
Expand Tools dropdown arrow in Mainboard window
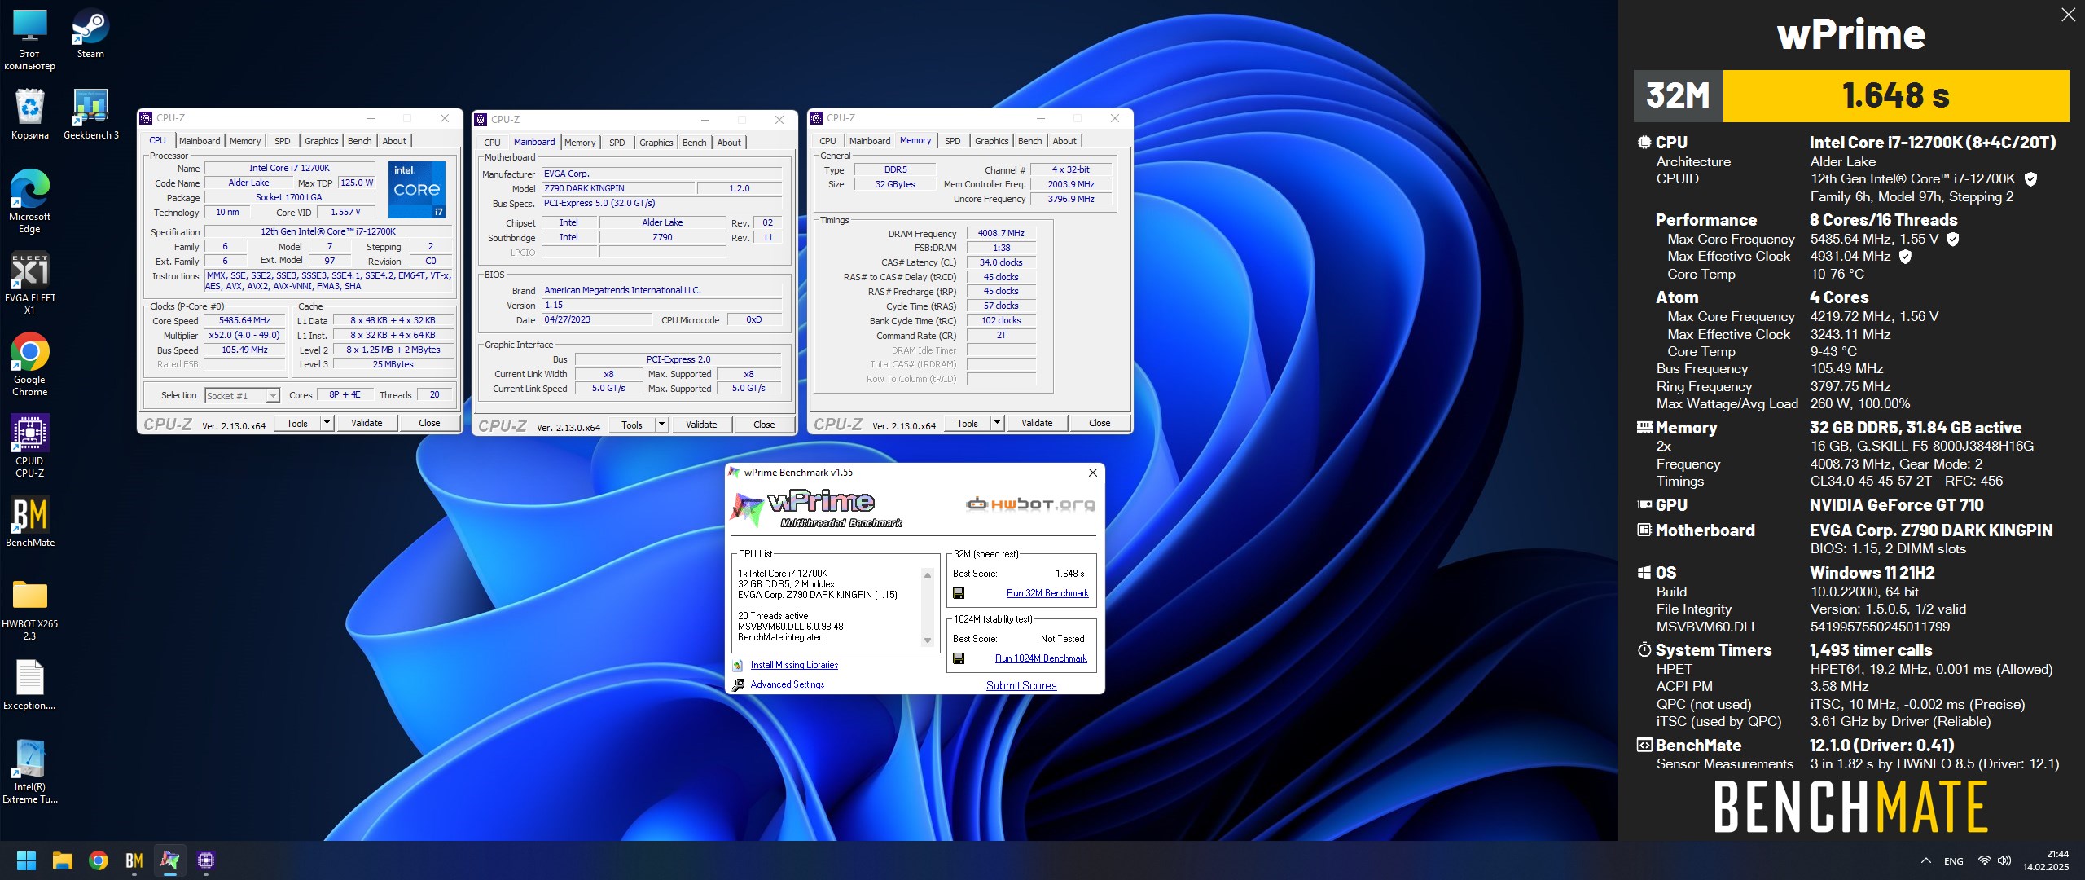[x=661, y=425]
